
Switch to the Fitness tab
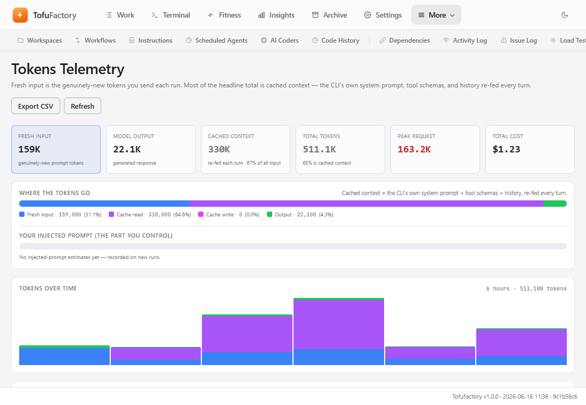[x=224, y=15]
